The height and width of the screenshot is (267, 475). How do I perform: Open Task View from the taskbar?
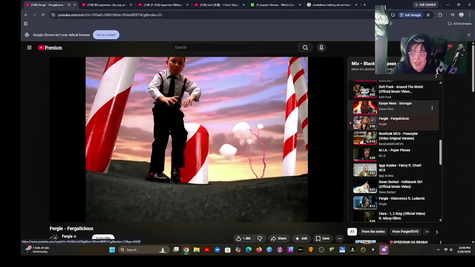pyautogui.click(x=176, y=250)
